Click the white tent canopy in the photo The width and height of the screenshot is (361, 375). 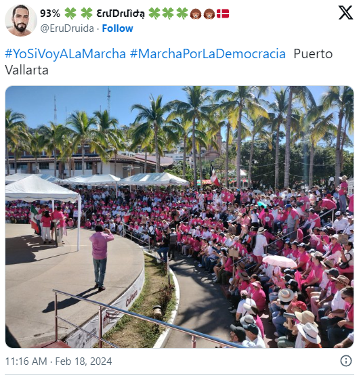(42, 190)
